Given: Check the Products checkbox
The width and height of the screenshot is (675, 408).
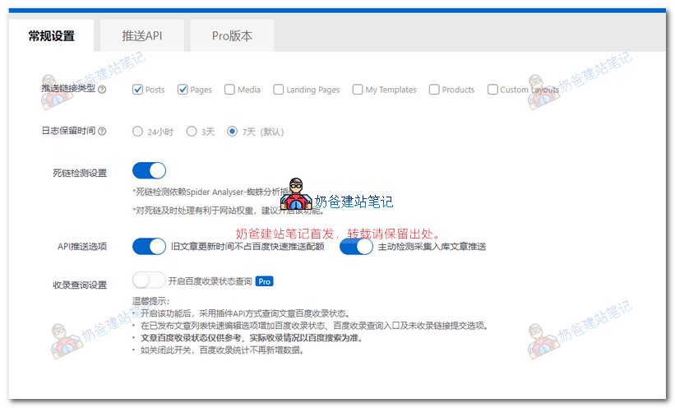Looking at the screenshot, I should 434,90.
